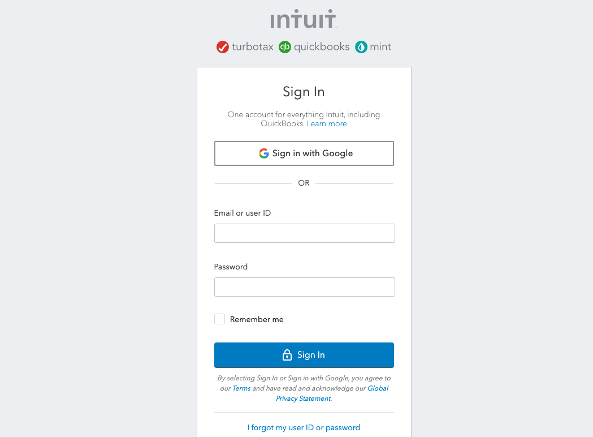This screenshot has width=593, height=437.
Task: Open the Terms link
Action: (x=241, y=388)
